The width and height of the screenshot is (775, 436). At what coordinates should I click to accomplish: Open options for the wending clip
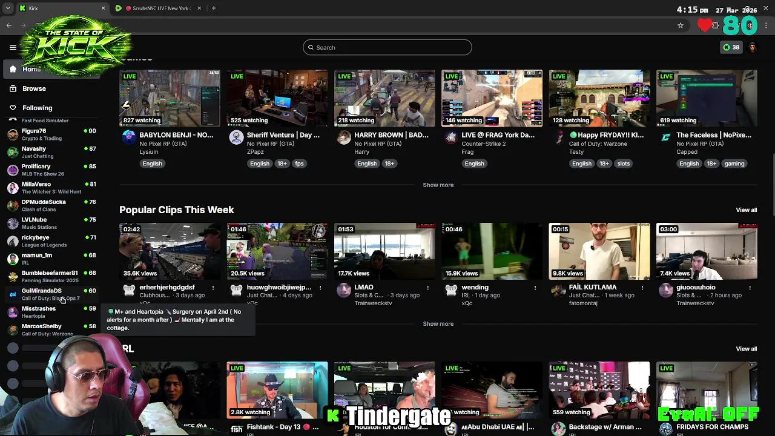pyautogui.click(x=535, y=288)
